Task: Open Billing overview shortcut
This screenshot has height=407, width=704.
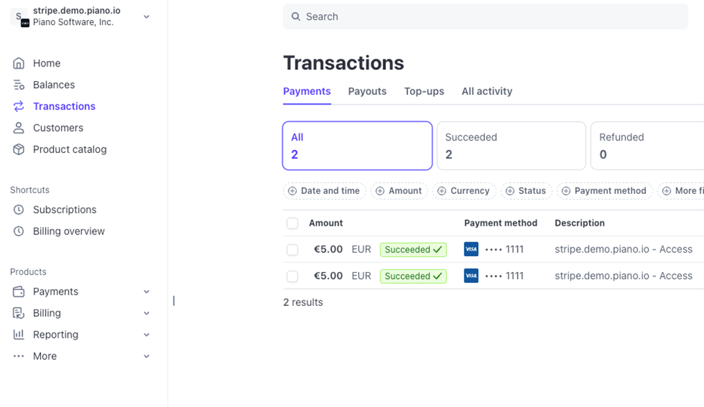Action: click(69, 231)
